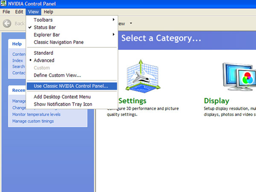
Task: Click the Back arrow icon in toolbar
Action: tap(7, 24)
